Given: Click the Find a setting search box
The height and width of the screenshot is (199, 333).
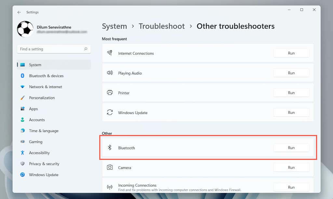Looking at the screenshot, I should (50, 49).
